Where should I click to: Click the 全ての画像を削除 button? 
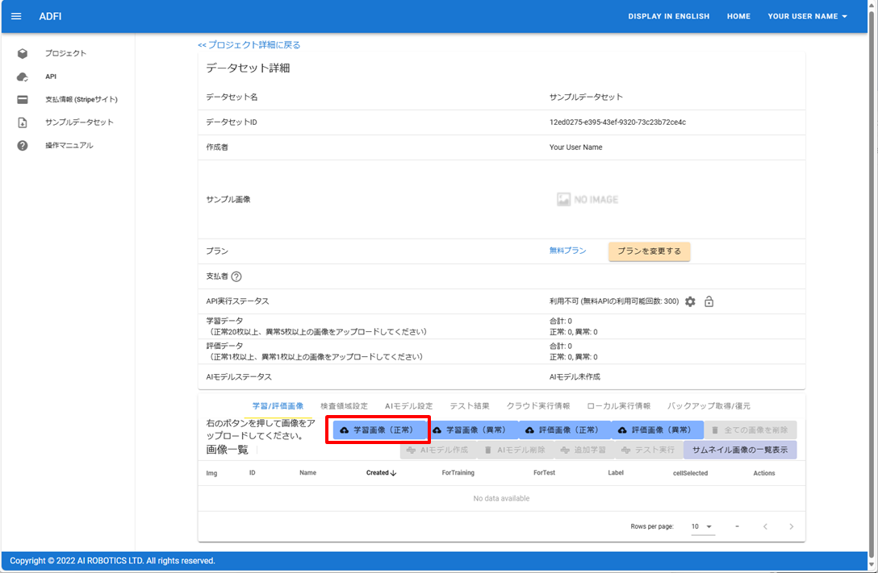click(x=750, y=430)
